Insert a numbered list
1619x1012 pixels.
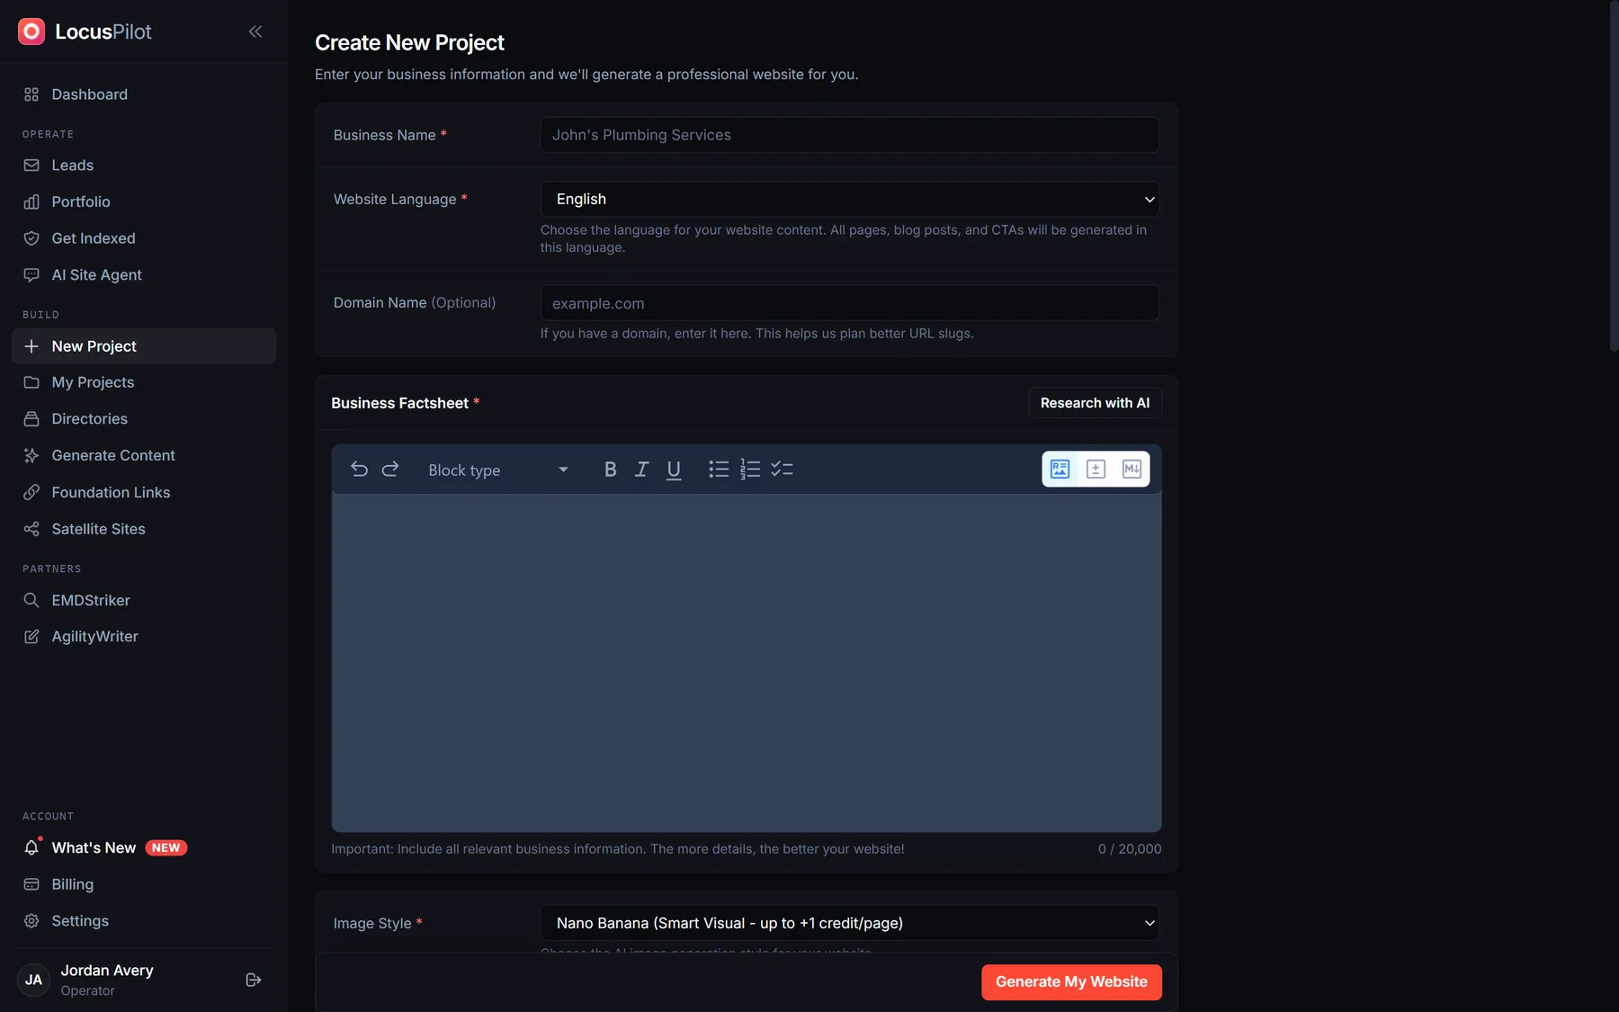pyautogui.click(x=750, y=470)
